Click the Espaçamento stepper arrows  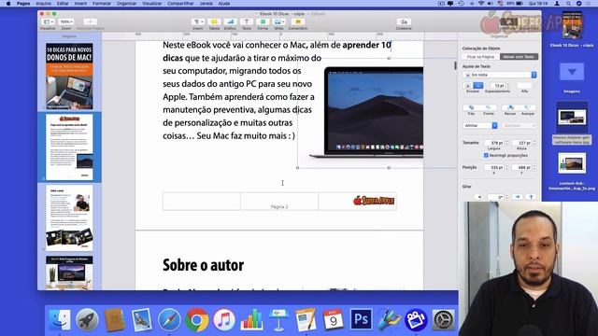point(507,86)
